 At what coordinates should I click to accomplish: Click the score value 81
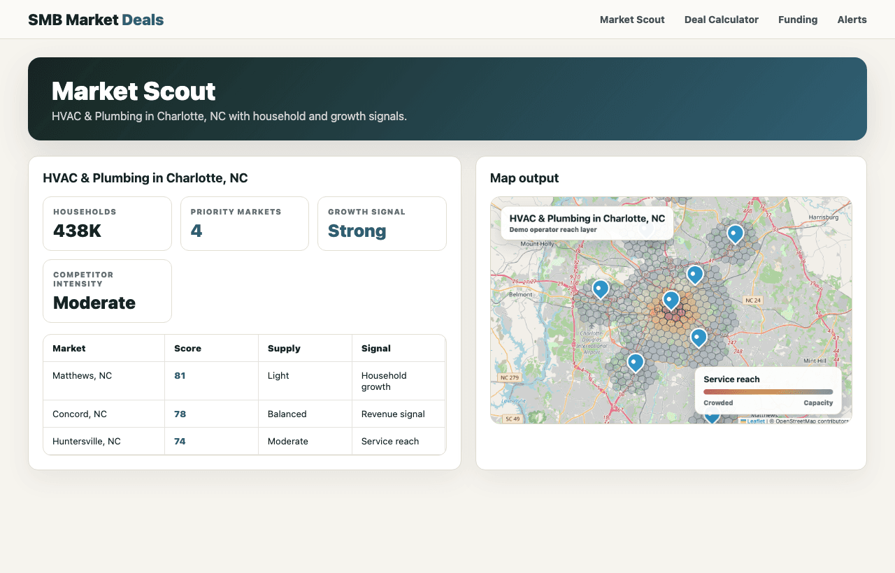tap(180, 375)
